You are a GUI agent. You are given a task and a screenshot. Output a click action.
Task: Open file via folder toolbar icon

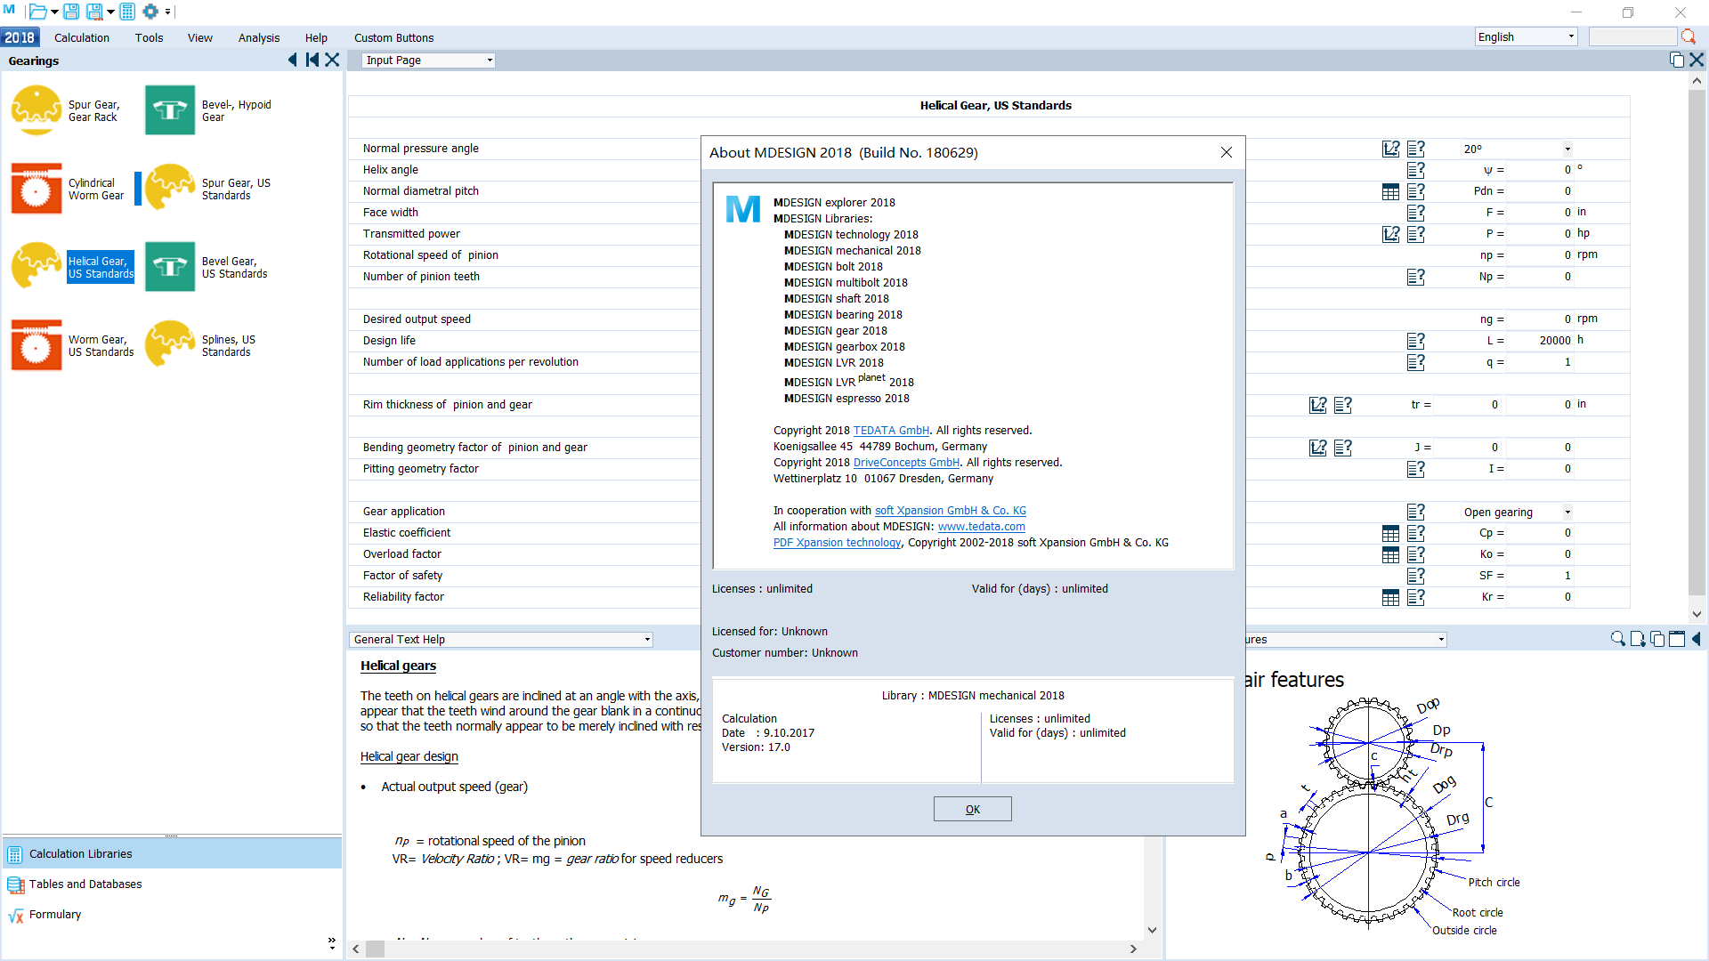(37, 12)
